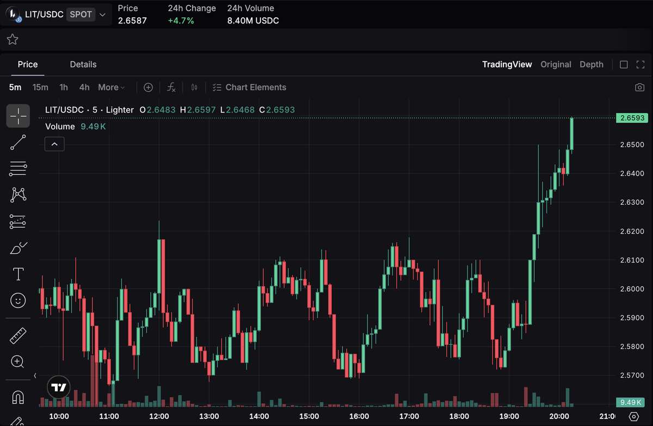This screenshot has height=426, width=653.
Task: Open the LIT/USDC pair selector dropdown
Action: (x=56, y=15)
